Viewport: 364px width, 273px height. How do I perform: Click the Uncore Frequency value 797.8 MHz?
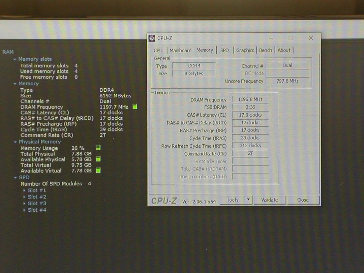coord(287,81)
